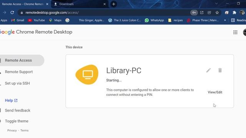Screen dimensions: 246x138
Task: Close the Remote Access tab
Action: (47, 4)
